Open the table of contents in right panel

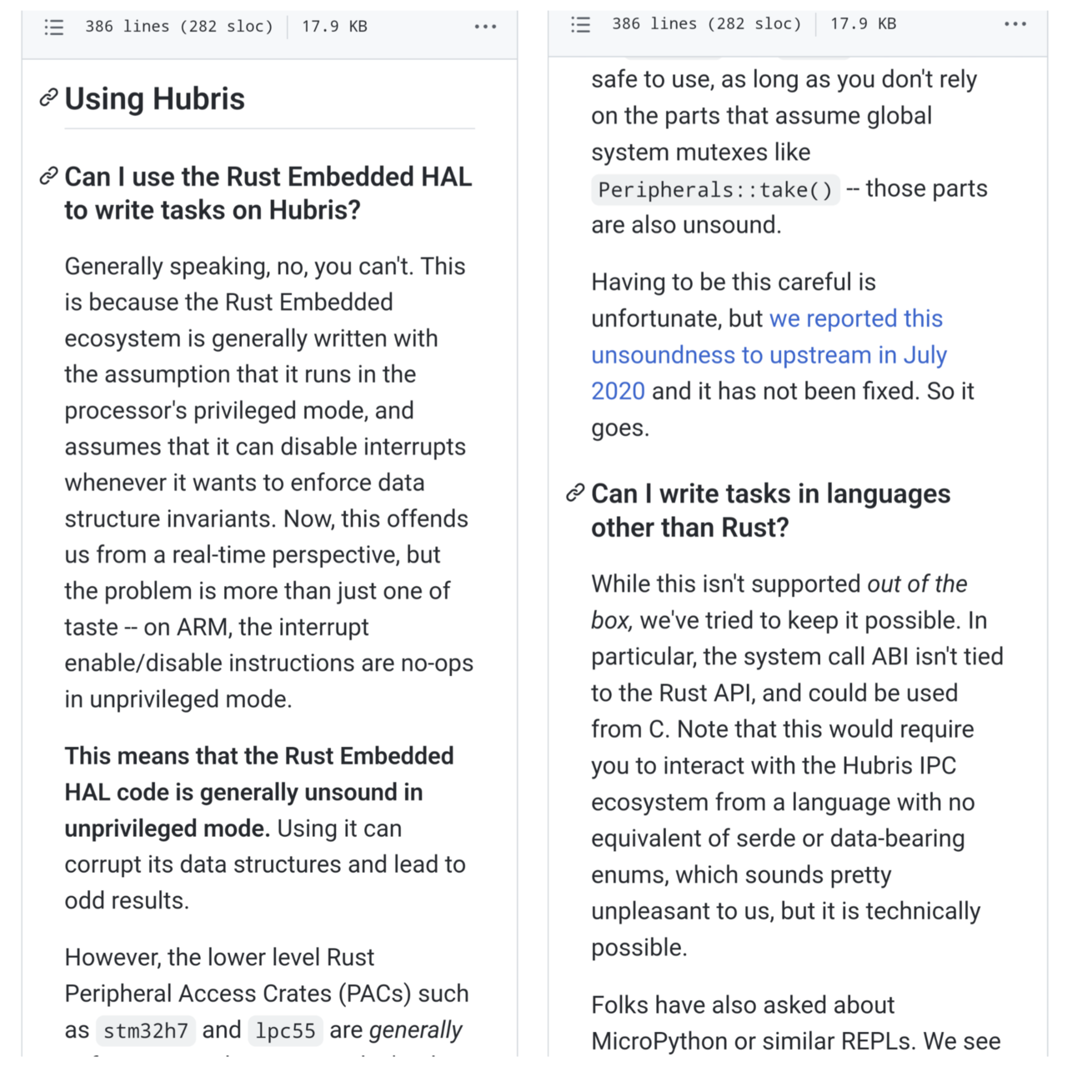pos(580,25)
